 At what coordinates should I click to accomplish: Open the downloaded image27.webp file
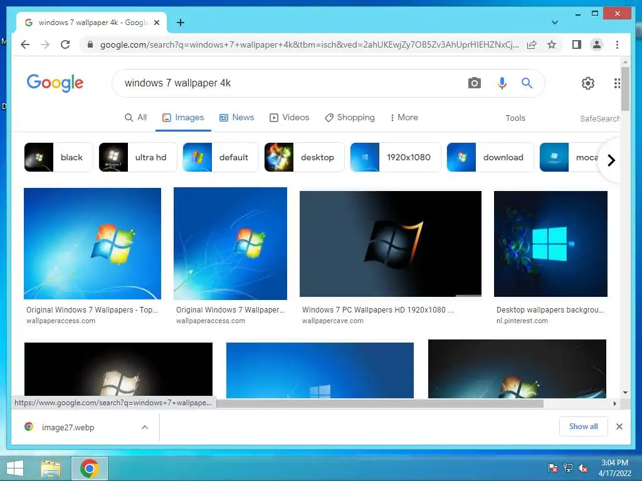pyautogui.click(x=68, y=427)
